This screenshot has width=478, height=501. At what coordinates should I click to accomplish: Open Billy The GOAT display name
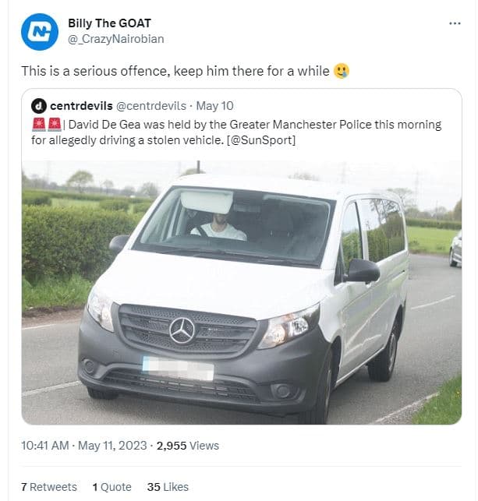[x=109, y=23]
